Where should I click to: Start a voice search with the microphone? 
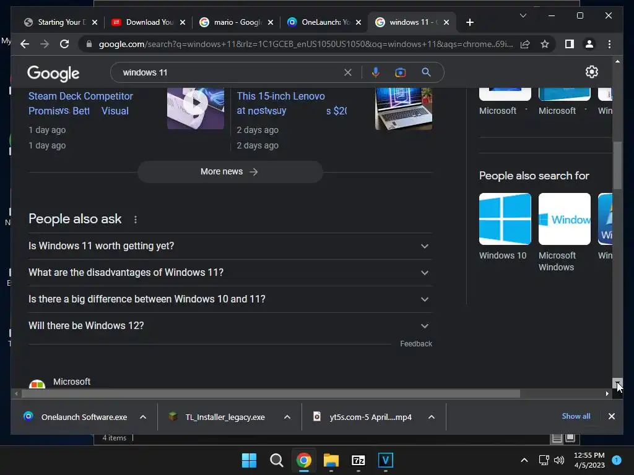376,72
